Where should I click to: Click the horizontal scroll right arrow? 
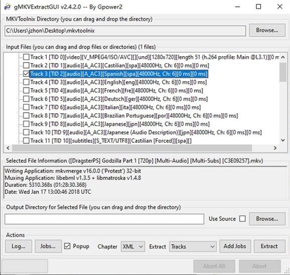click(x=275, y=148)
